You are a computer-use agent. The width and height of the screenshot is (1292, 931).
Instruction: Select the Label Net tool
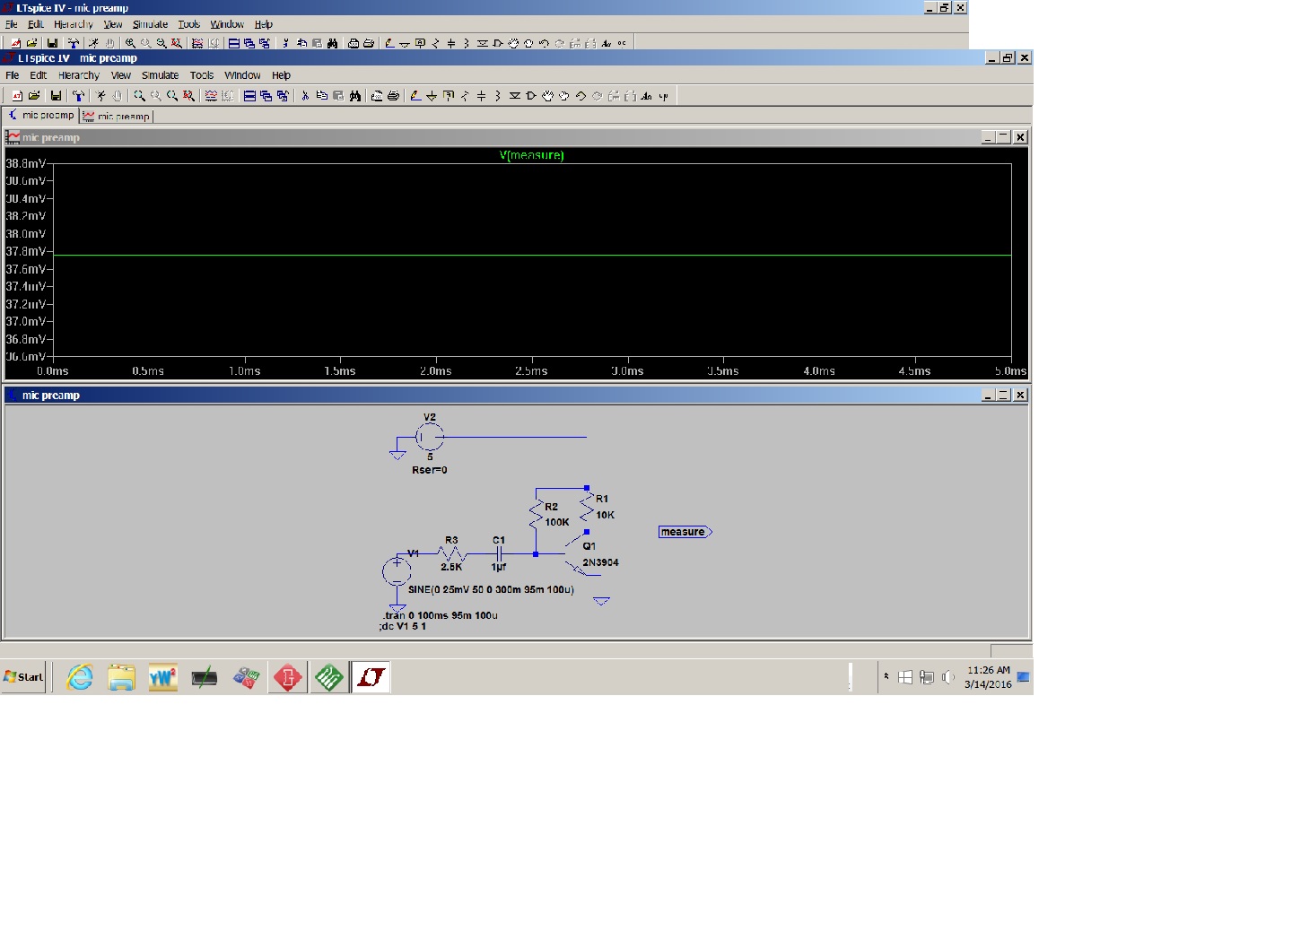[448, 96]
